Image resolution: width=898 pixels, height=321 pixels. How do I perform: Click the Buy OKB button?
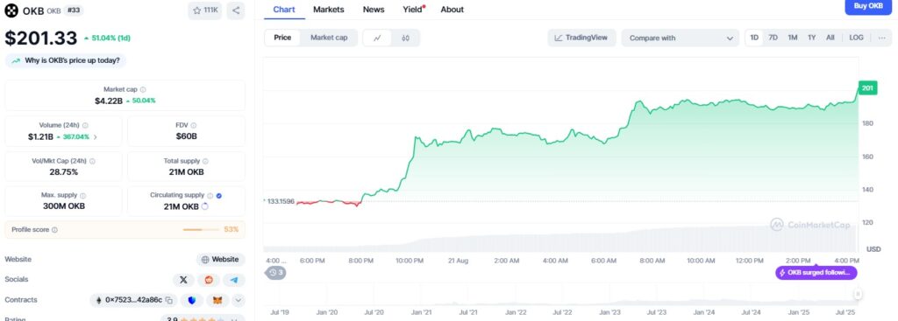click(868, 6)
